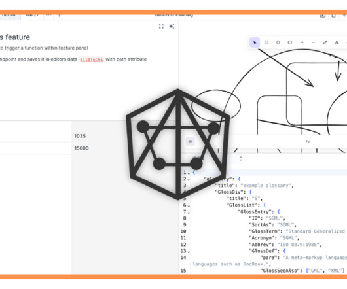Click the "example glossary" string on line 3
The width and height of the screenshot is (347, 289).
266,186
